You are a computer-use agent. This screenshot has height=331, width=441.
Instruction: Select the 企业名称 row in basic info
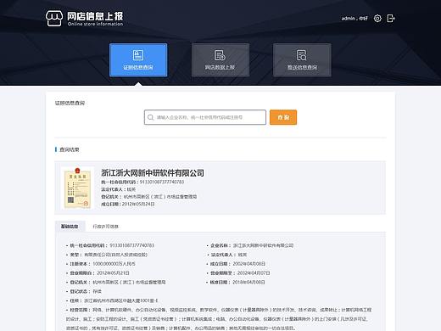[x=250, y=245]
